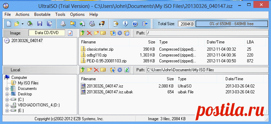Click the image properties checkmark icon

pos(70,33)
